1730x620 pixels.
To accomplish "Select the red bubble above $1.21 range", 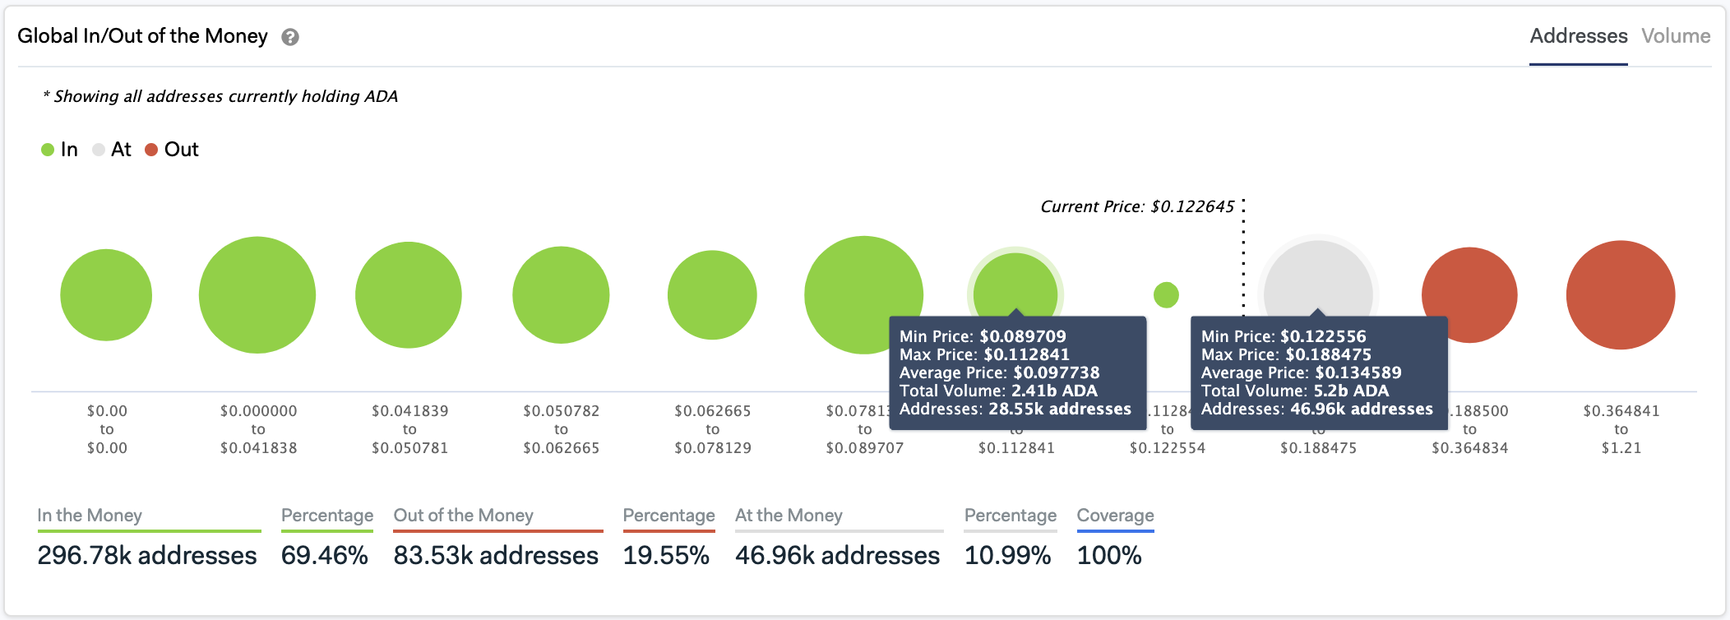I will 1621,295.
